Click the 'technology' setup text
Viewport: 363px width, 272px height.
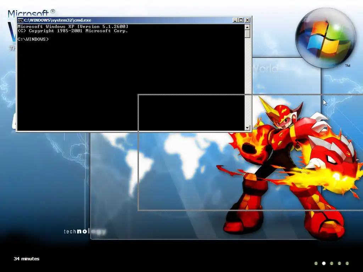(85, 231)
